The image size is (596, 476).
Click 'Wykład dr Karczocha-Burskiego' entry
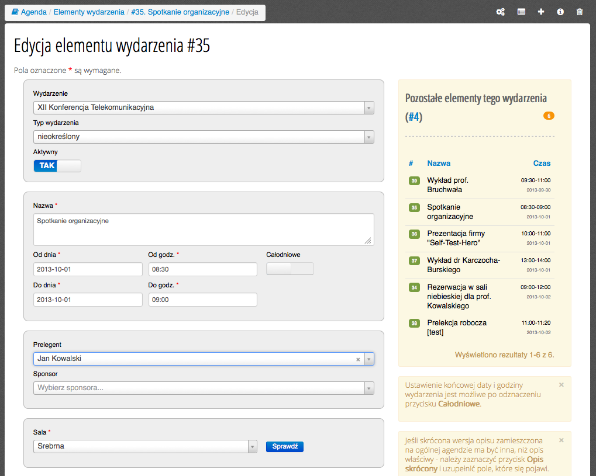pyautogui.click(x=464, y=265)
